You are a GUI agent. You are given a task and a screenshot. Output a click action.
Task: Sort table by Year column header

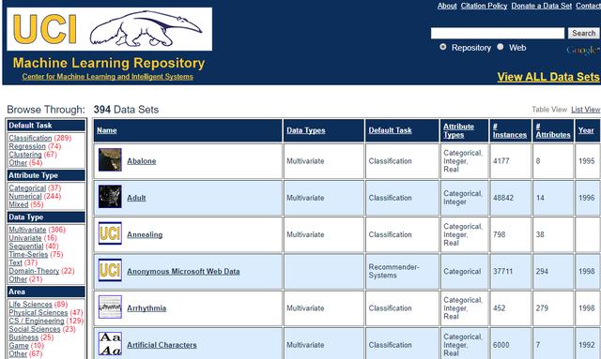click(586, 130)
